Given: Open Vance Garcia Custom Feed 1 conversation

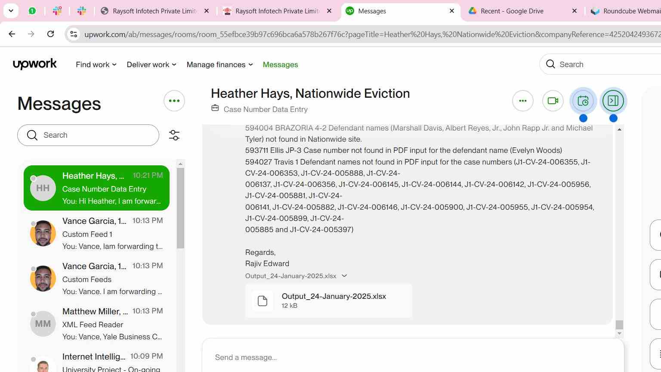Looking at the screenshot, I should [x=96, y=233].
